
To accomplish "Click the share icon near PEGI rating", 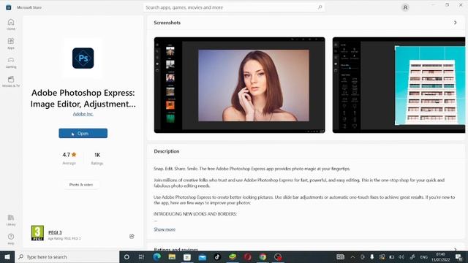I will click(x=132, y=236).
